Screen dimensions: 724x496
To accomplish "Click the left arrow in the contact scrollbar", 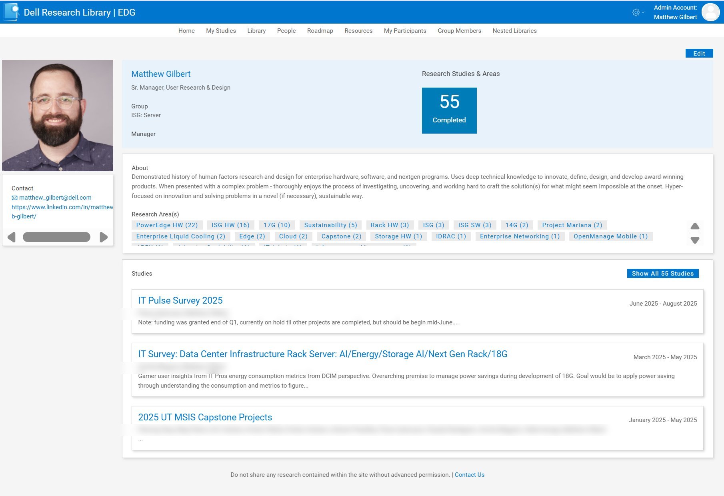I will (x=12, y=237).
